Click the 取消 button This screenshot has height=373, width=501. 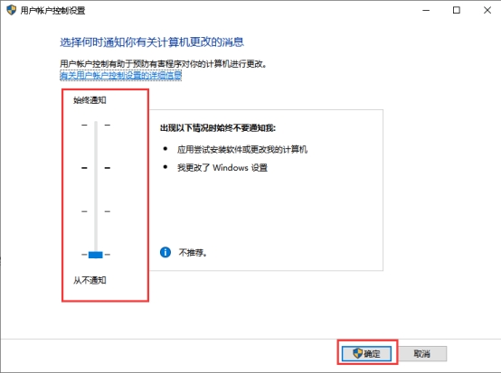pyautogui.click(x=421, y=353)
